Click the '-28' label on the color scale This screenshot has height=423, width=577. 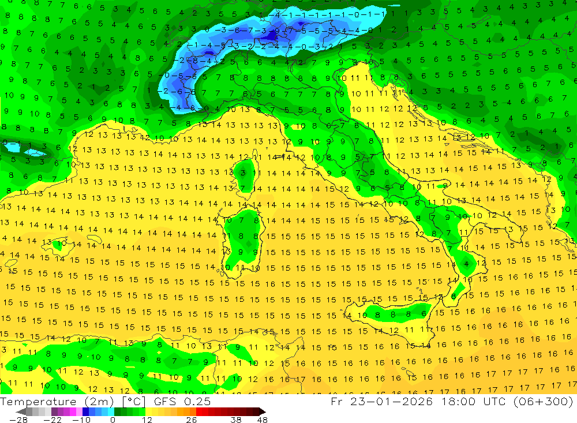coord(18,420)
